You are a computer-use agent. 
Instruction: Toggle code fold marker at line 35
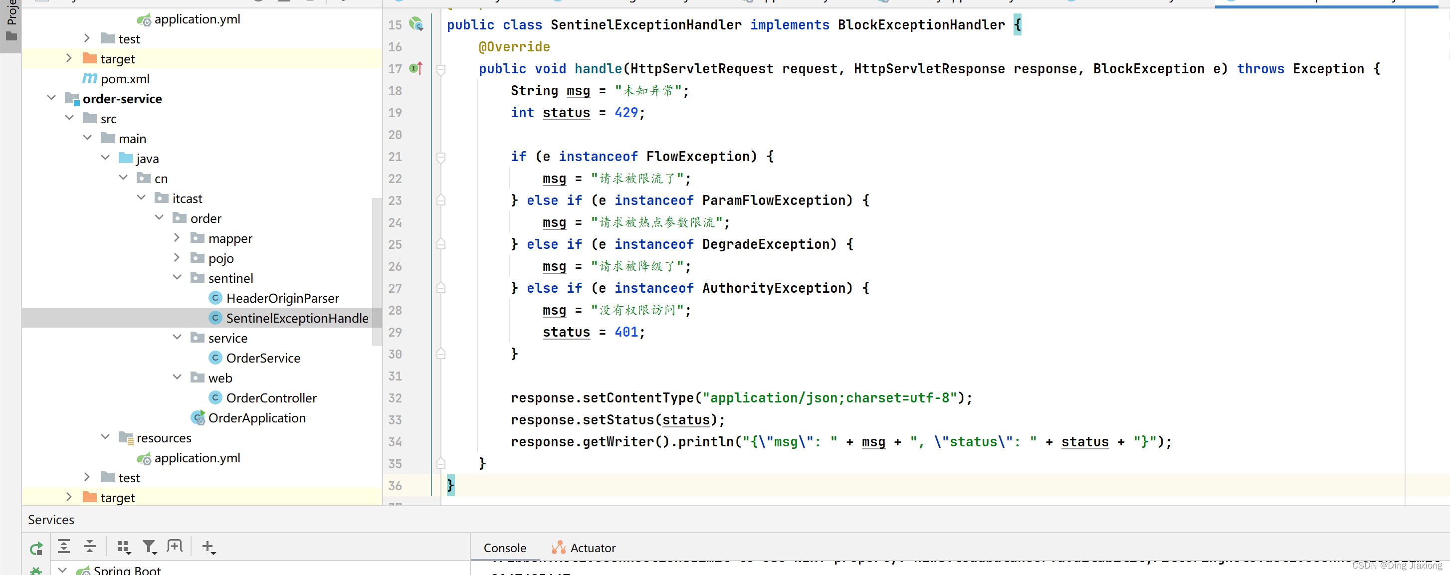(x=441, y=464)
